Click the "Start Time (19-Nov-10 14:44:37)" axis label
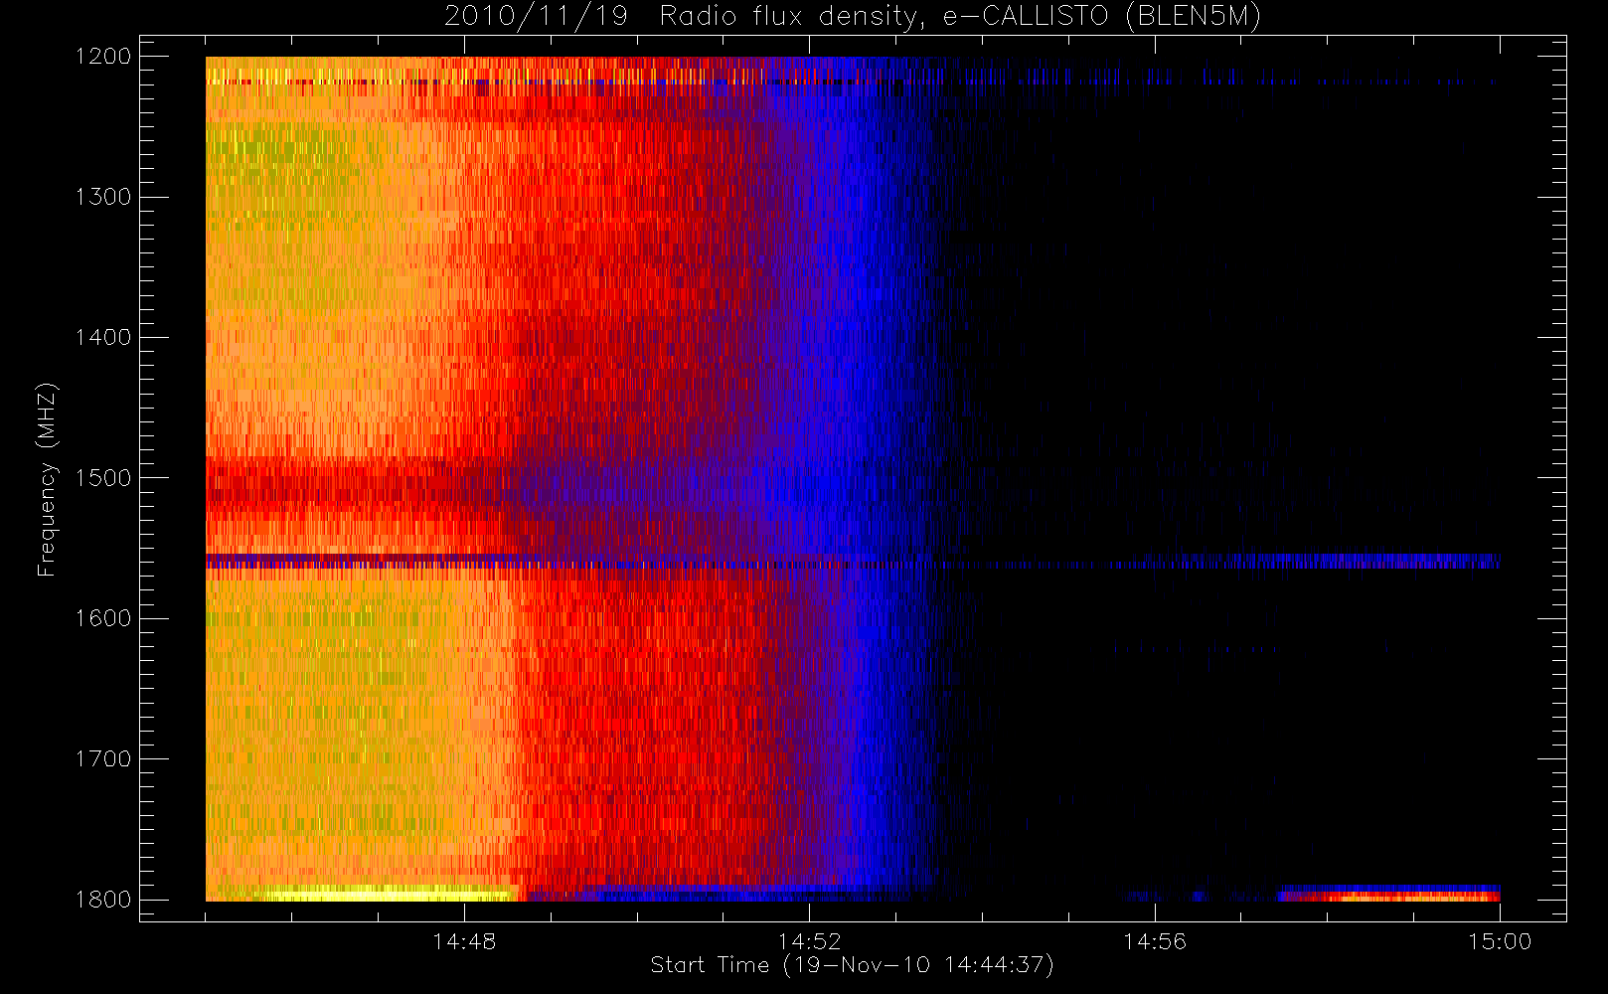The image size is (1608, 994). [852, 965]
